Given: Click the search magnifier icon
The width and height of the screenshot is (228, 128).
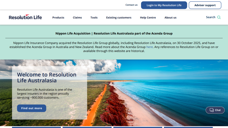Looking at the screenshot, I should 219,17.
